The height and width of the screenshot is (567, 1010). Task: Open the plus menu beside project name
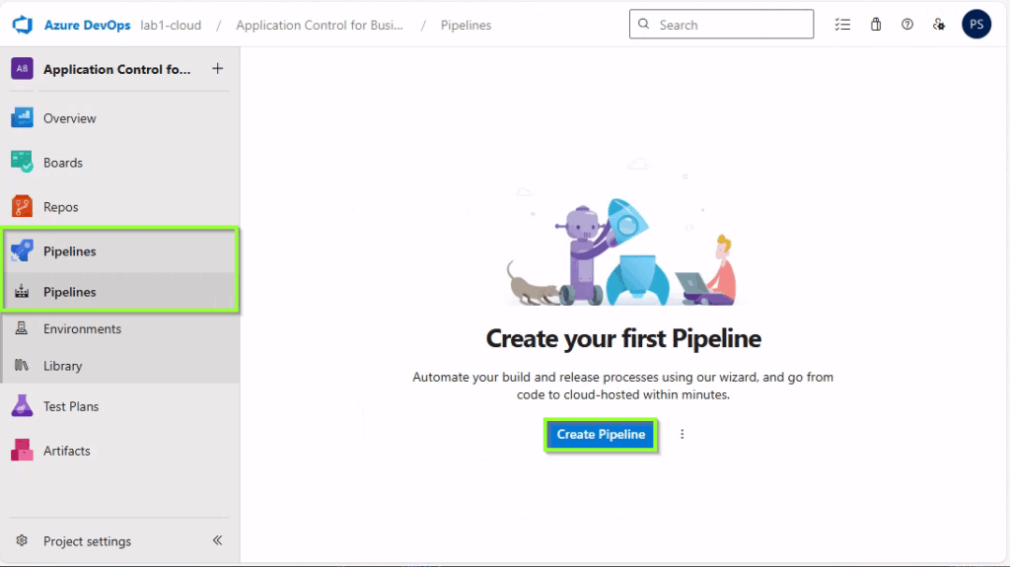(218, 69)
